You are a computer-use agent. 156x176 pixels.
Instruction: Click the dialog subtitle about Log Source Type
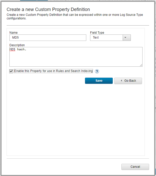[75, 17]
